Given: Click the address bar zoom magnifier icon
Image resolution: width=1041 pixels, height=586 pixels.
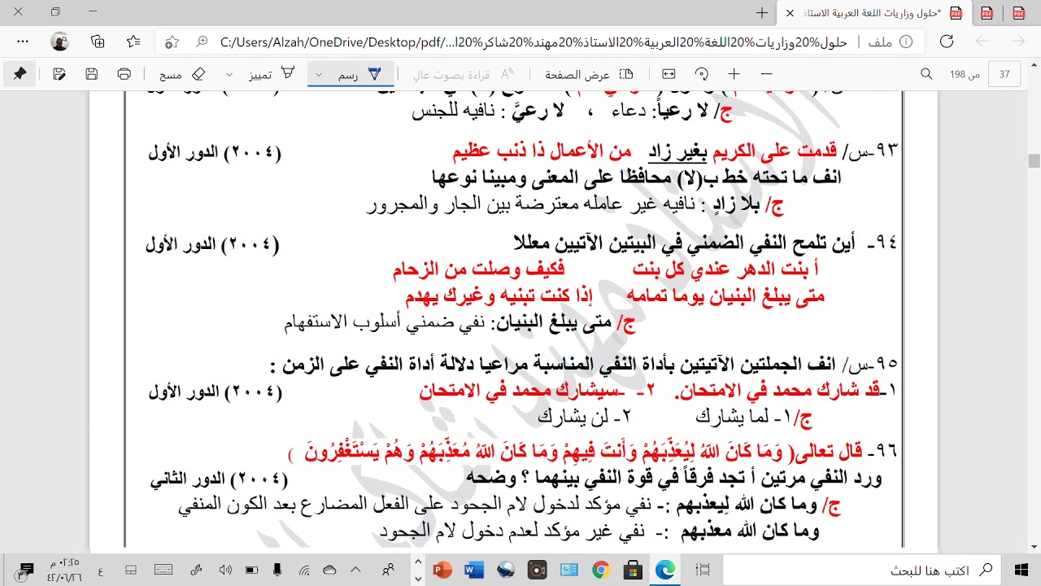Looking at the screenshot, I should 203,42.
